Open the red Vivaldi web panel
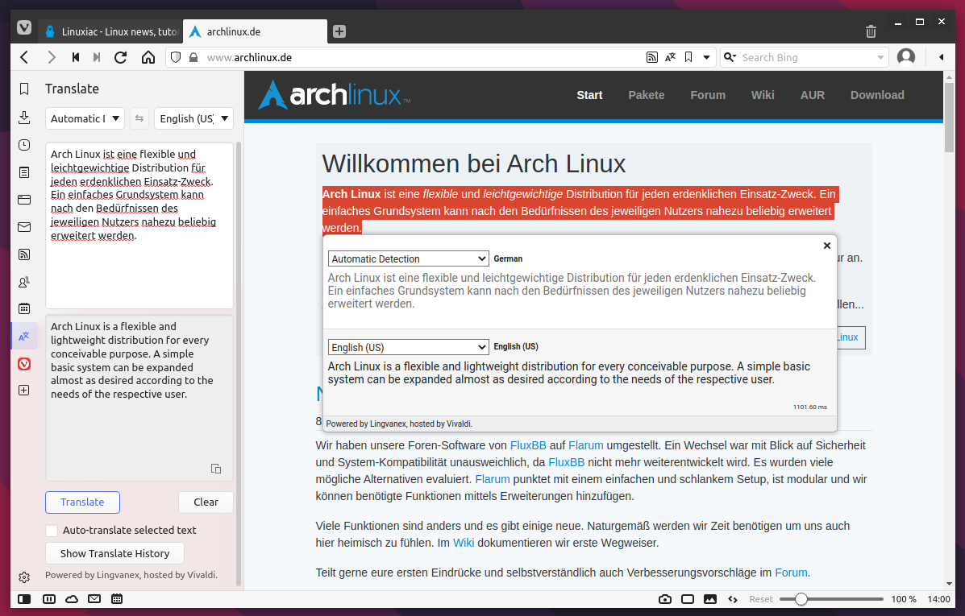Viewport: 965px width, 616px height. tap(24, 364)
